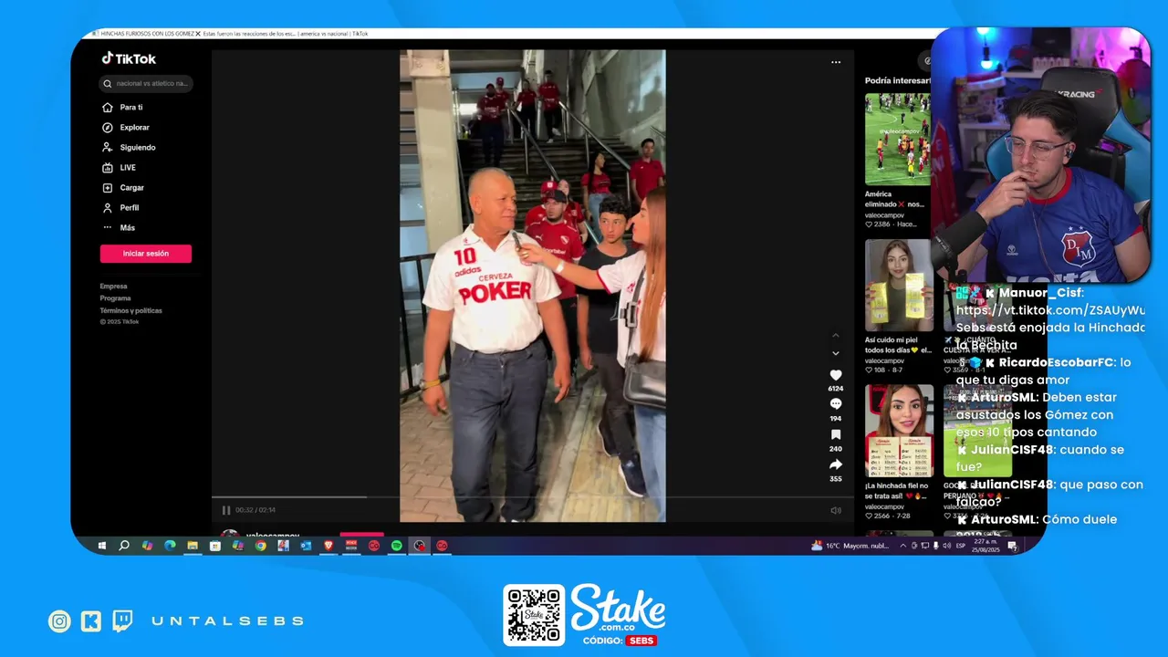This screenshot has height=657, width=1168.
Task: Click the Kick icon in the overlay
Action: click(x=91, y=621)
